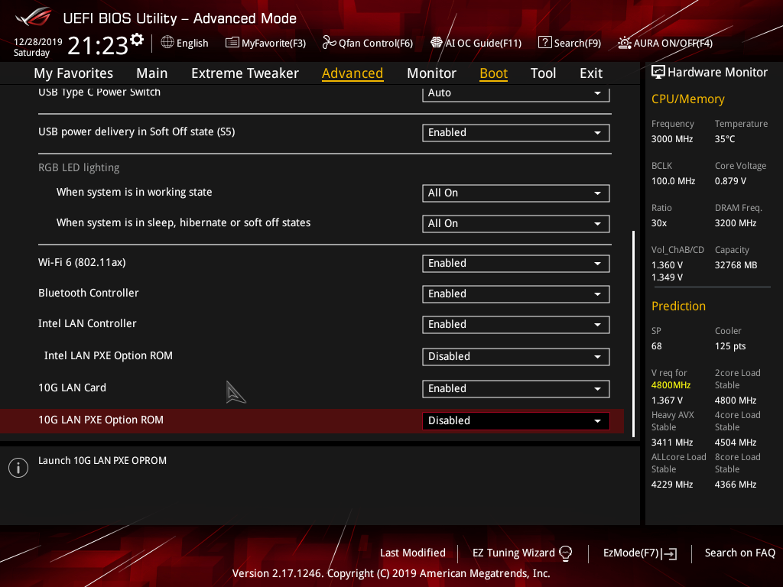Click Launch 10G LAN PXE OPROM help text
This screenshot has width=783, height=587.
click(x=102, y=461)
